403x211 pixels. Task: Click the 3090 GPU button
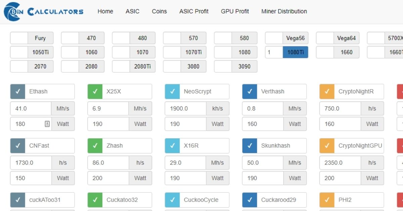tap(244, 66)
